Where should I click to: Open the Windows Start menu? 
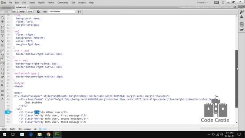tap(4, 135)
